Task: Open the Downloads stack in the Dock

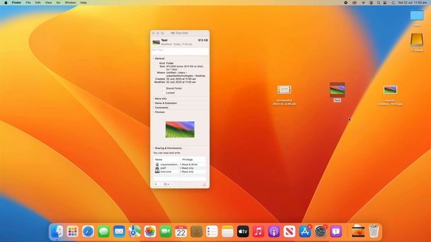Action: pyautogui.click(x=358, y=231)
